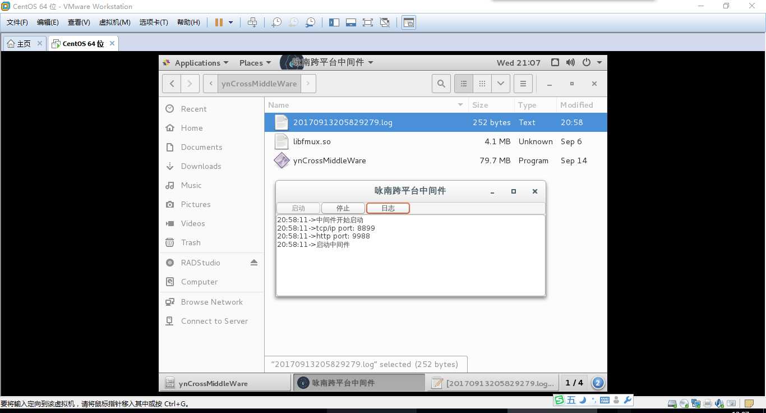Close the CentOS 64 位 tab
The height and width of the screenshot is (413, 766).
[x=112, y=43]
